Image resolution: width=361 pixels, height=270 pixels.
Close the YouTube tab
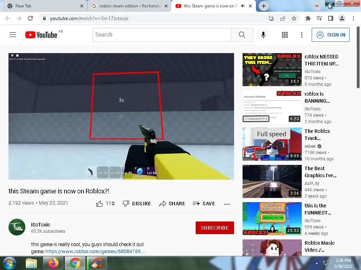[x=250, y=6]
